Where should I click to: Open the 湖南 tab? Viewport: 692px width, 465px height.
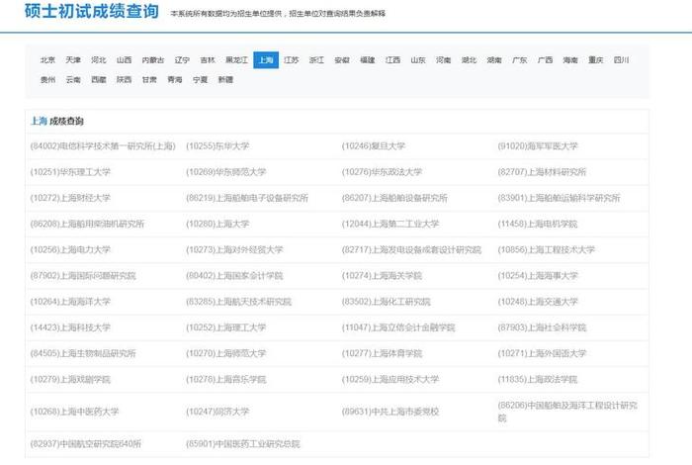[x=494, y=60]
